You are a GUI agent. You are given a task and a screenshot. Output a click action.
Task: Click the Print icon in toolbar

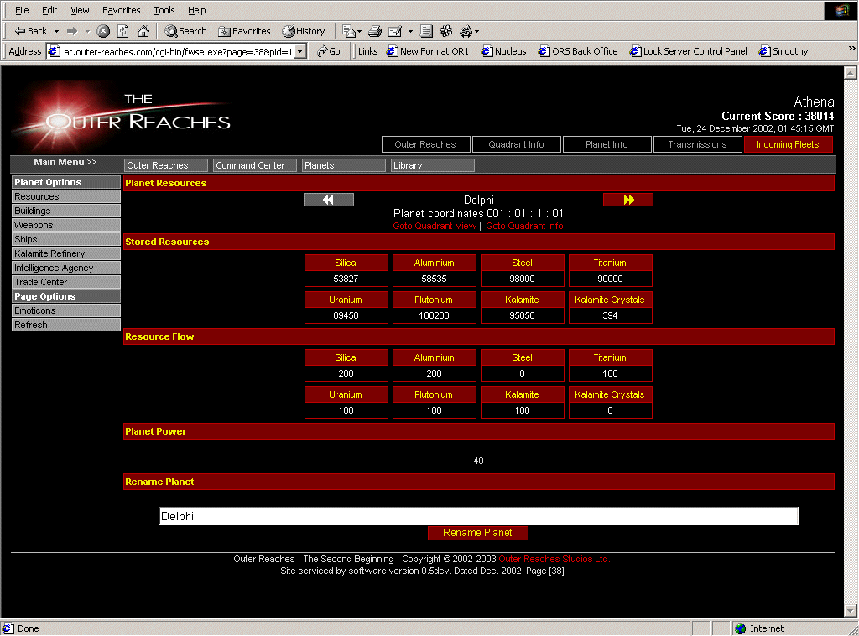(x=375, y=31)
